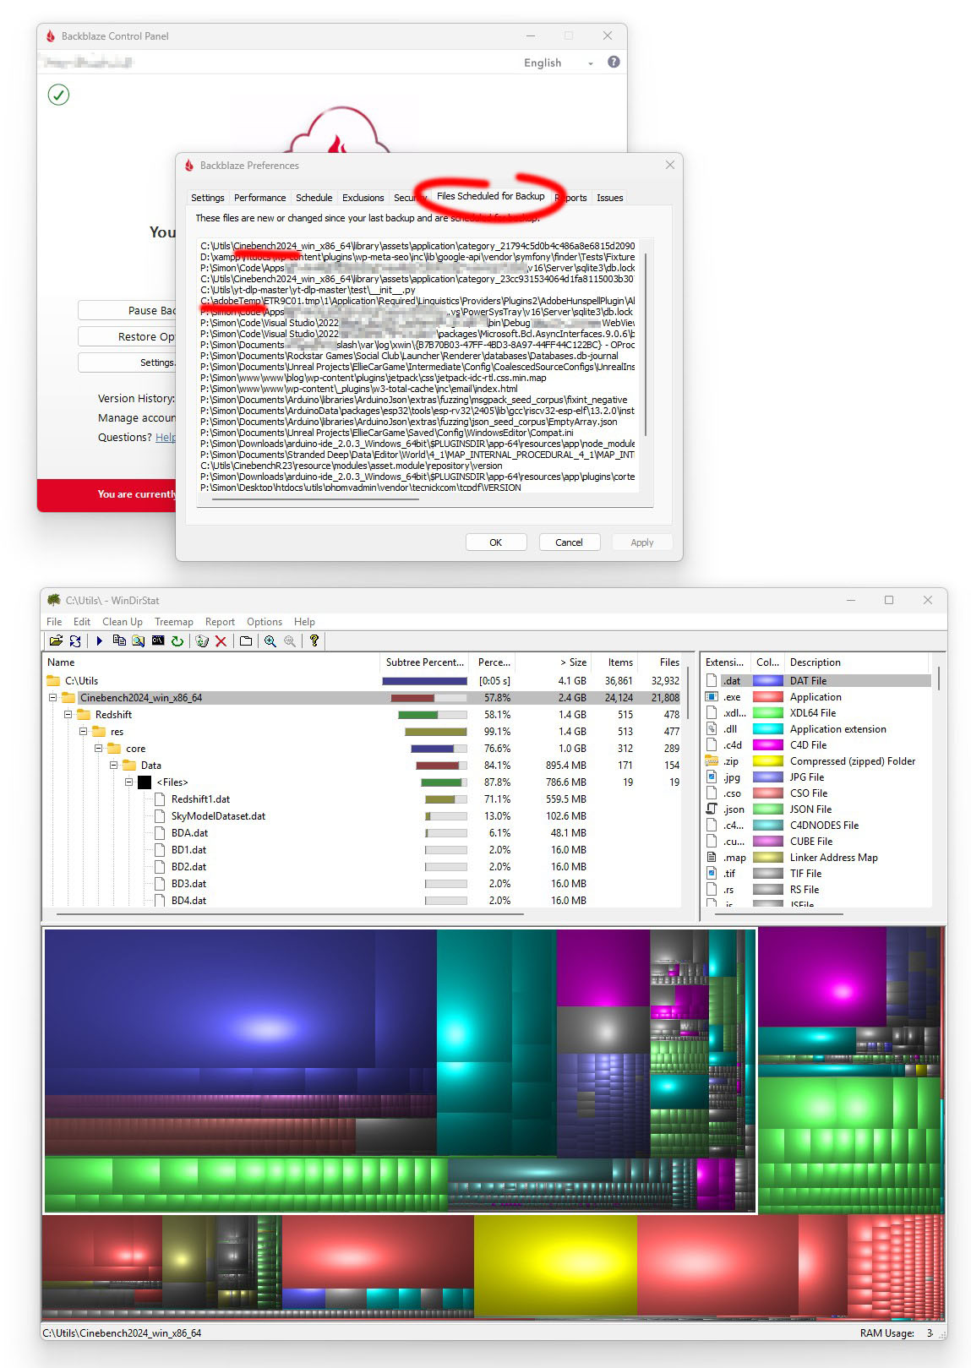Collapse the Cinebench2024_win_x86_64 folder node

(52, 698)
